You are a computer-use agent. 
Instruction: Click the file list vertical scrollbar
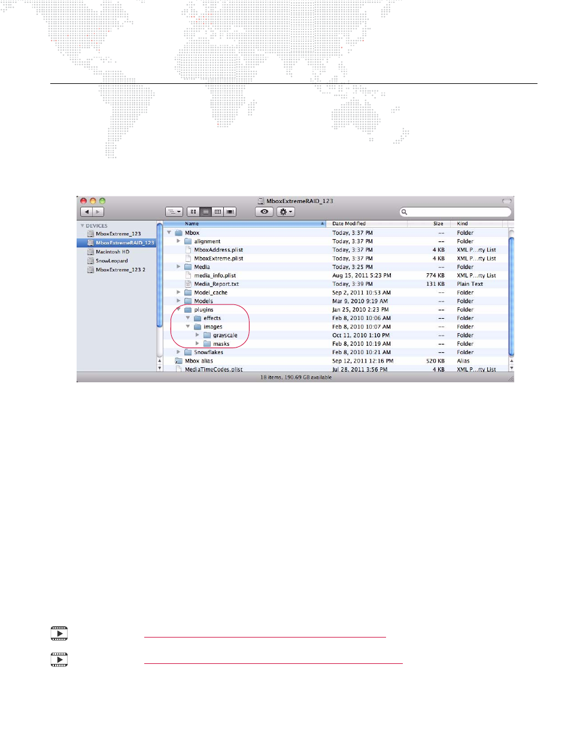511,297
